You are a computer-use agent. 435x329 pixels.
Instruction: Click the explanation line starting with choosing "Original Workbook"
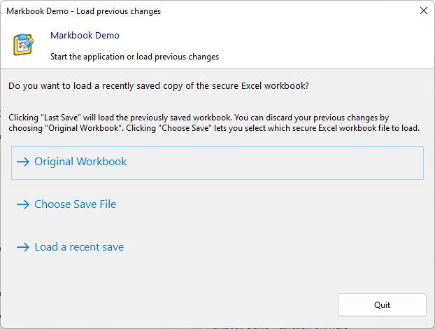click(214, 129)
